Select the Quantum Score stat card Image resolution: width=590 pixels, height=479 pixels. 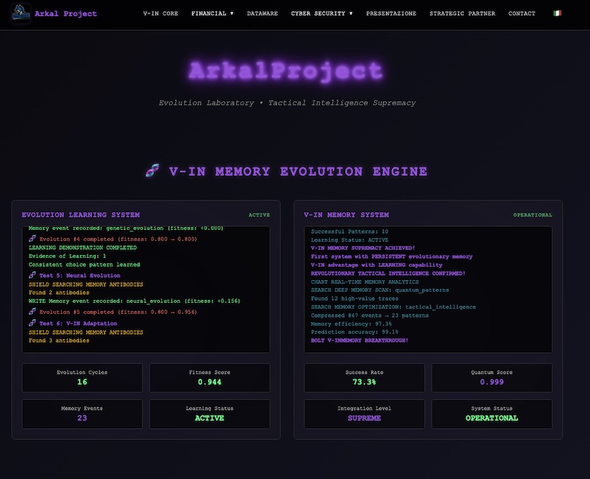[x=491, y=377]
